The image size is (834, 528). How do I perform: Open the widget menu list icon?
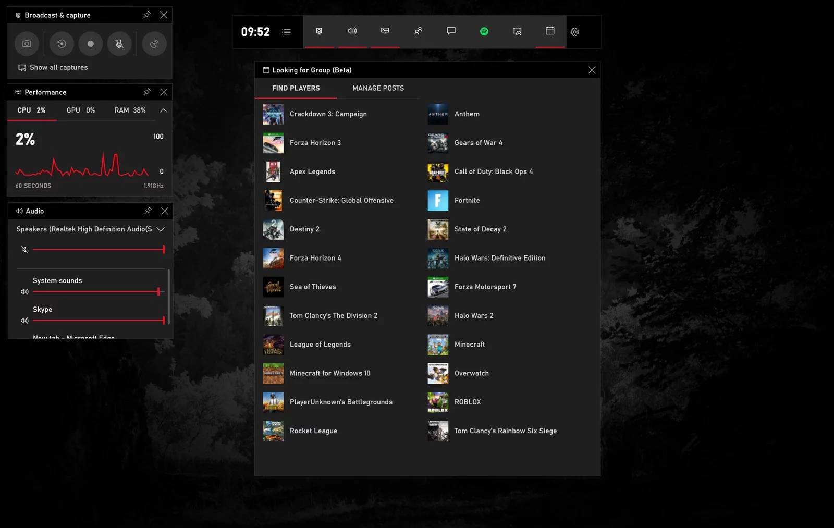point(286,32)
